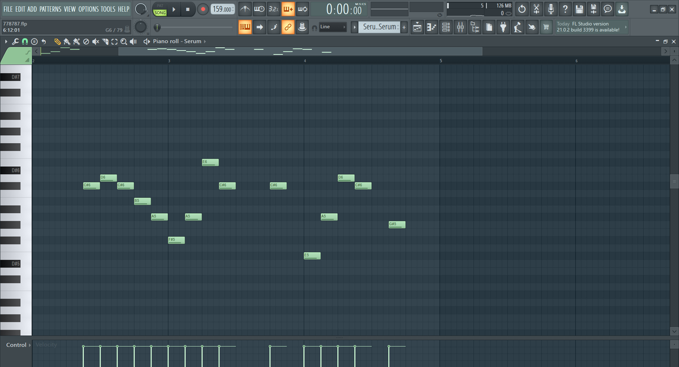Viewport: 679px width, 367px height.
Task: Add new pattern with plus button
Action: coord(404,27)
